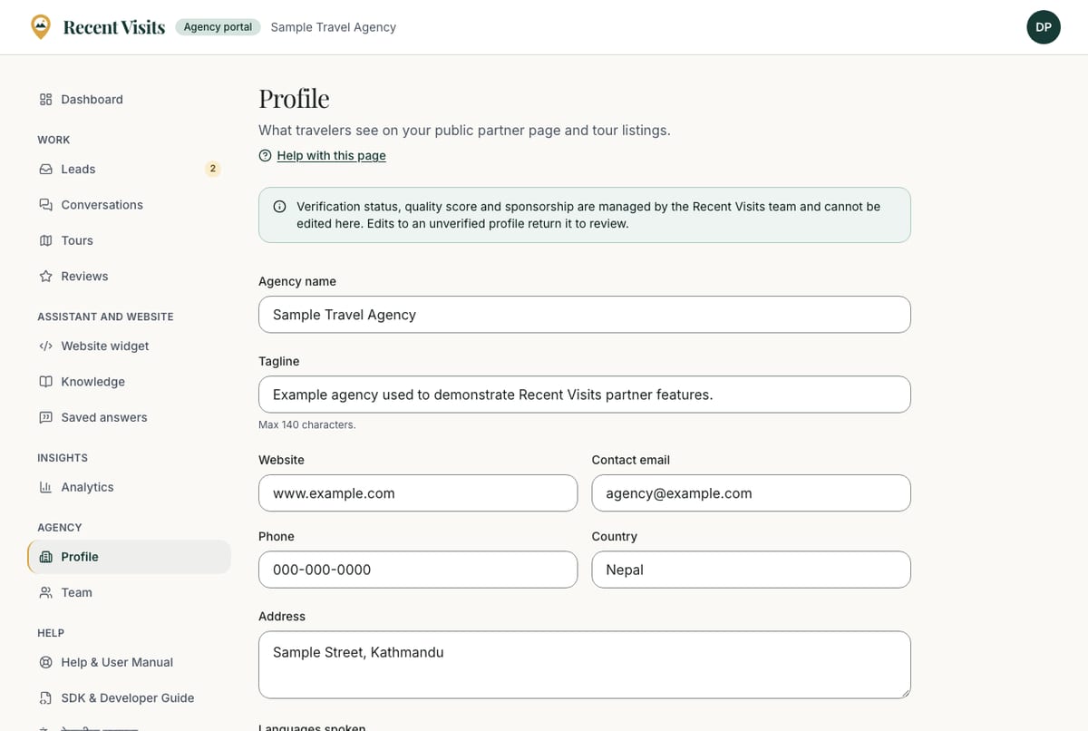Click the Leads count badge showing 2
Viewport: 1088px width, 731px height.
(212, 169)
